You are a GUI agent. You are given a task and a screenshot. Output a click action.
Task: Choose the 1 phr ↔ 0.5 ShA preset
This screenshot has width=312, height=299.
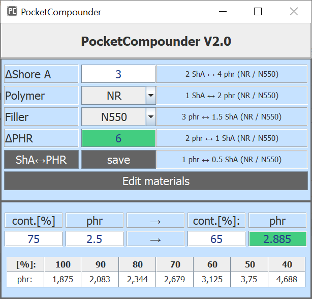pyautogui.click(x=231, y=160)
